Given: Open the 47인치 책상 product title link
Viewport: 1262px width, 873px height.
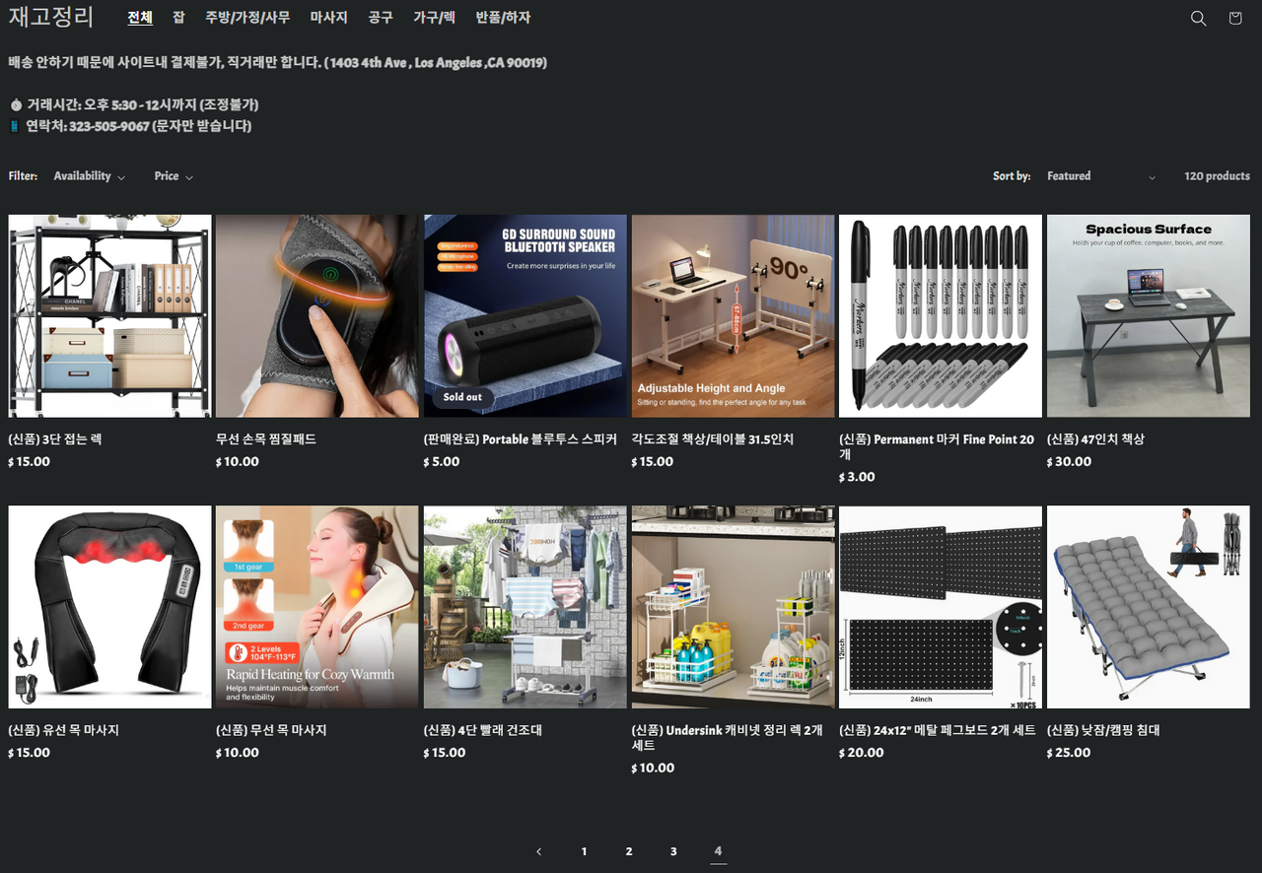Looking at the screenshot, I should [1095, 439].
